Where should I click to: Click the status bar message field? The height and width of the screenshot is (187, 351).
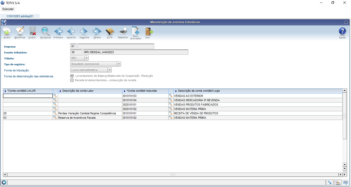pyautogui.click(x=166, y=182)
